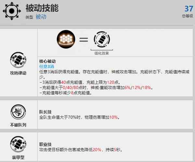Click the 强化效果 label under battery icon
This screenshot has width=195, height=162.
102,53
